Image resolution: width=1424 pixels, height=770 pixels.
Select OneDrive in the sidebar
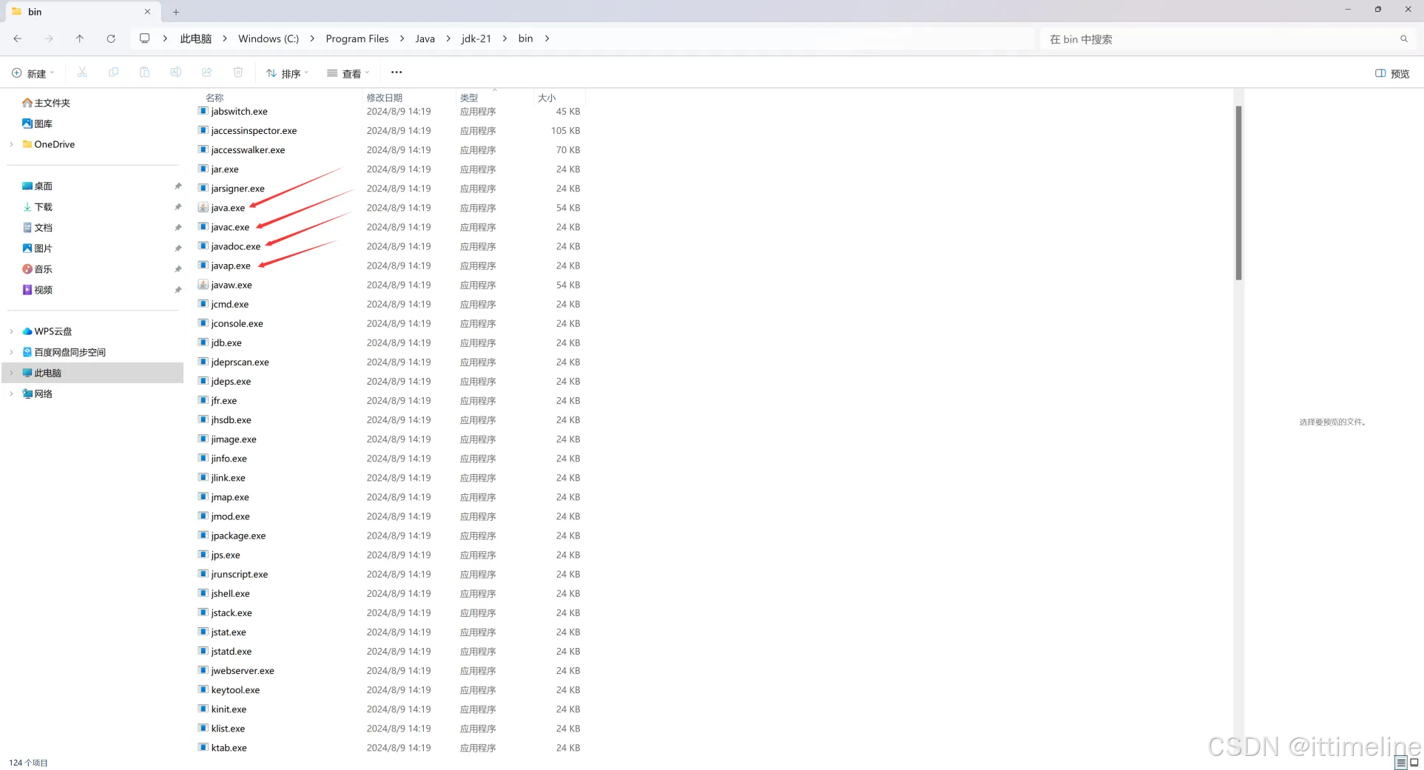coord(48,144)
